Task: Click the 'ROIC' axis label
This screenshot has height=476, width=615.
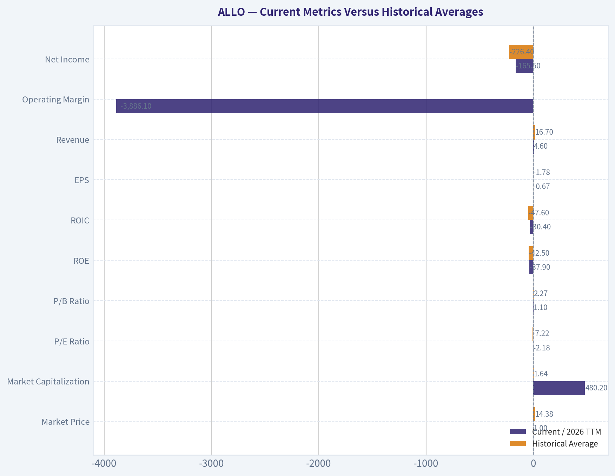Action: (80, 221)
